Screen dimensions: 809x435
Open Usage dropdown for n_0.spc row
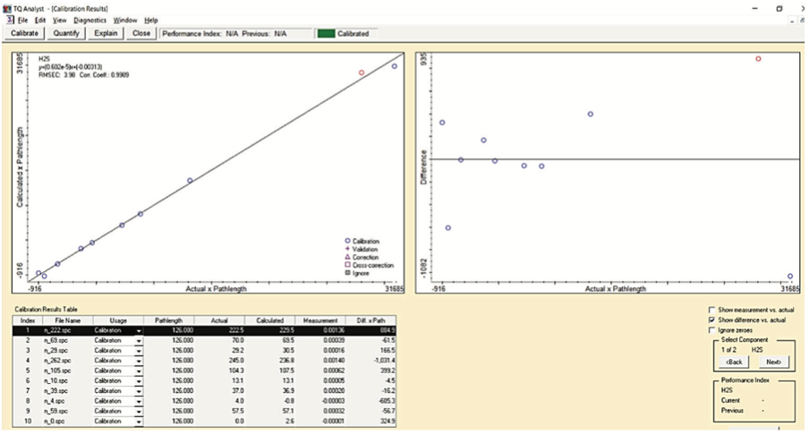click(x=139, y=422)
